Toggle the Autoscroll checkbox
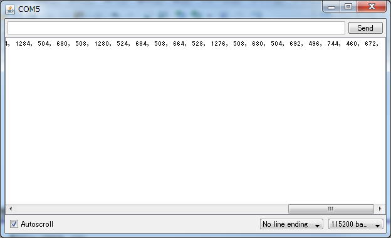Screen dimensions: 391x238 [x=14, y=224]
